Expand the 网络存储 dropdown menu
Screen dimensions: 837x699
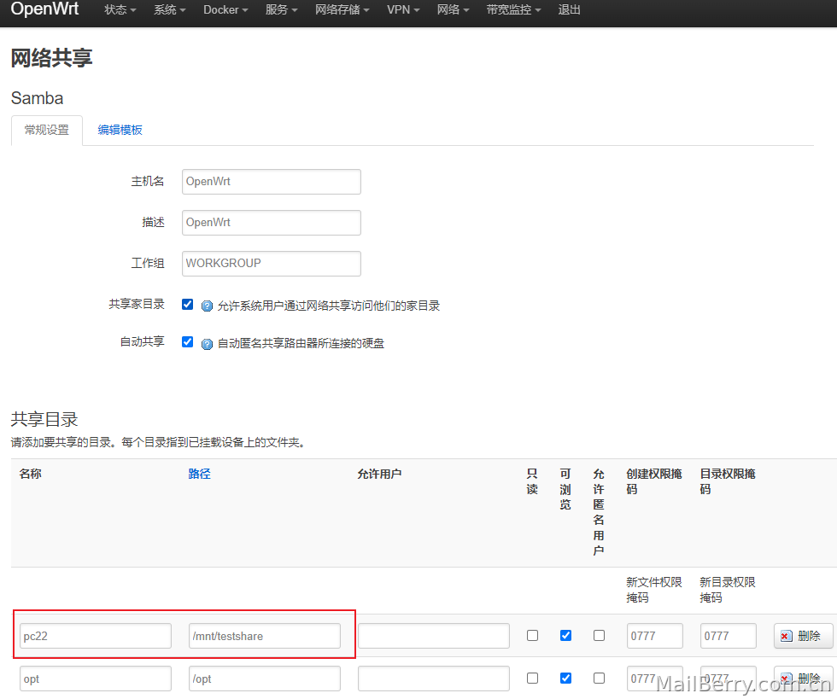(342, 10)
